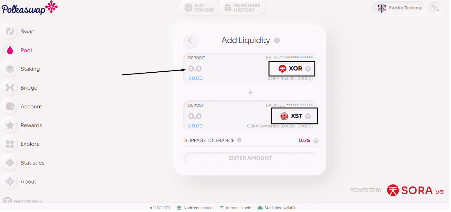Go back using the left arrow button

[x=190, y=41]
